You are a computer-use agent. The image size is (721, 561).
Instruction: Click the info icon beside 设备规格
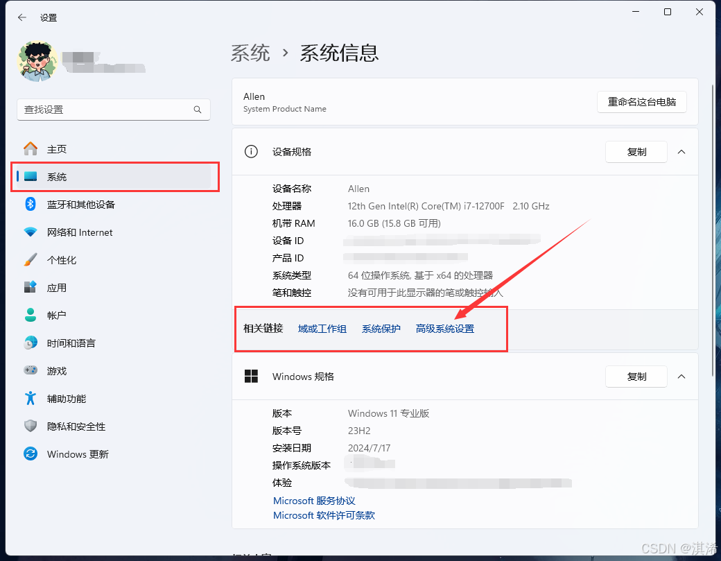pyautogui.click(x=251, y=151)
